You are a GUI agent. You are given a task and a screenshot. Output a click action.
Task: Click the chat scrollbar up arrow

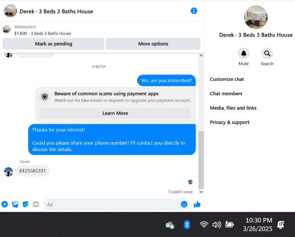pyautogui.click(x=201, y=55)
